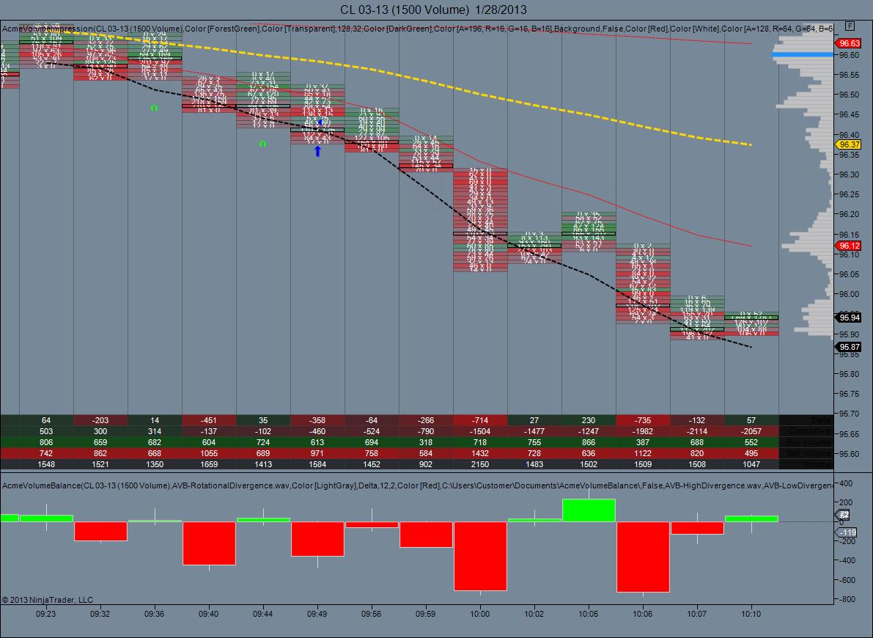Viewport: 873px width, 638px height.
Task: Click the 10:00 time axis label
Action: point(480,614)
